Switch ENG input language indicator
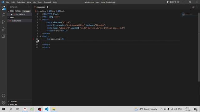This screenshot has width=200, height=112. [x=180, y=109]
